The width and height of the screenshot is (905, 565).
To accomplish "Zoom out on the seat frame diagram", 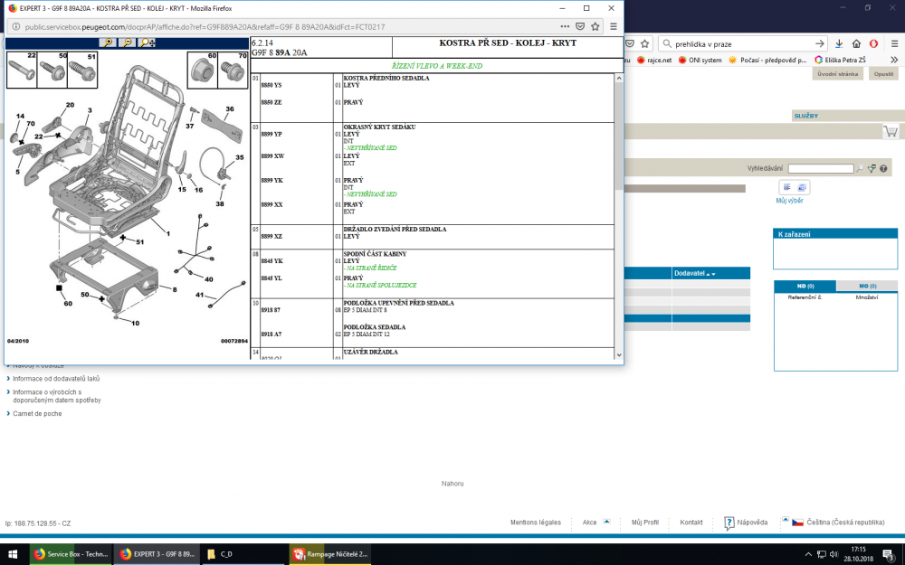I will tap(128, 42).
